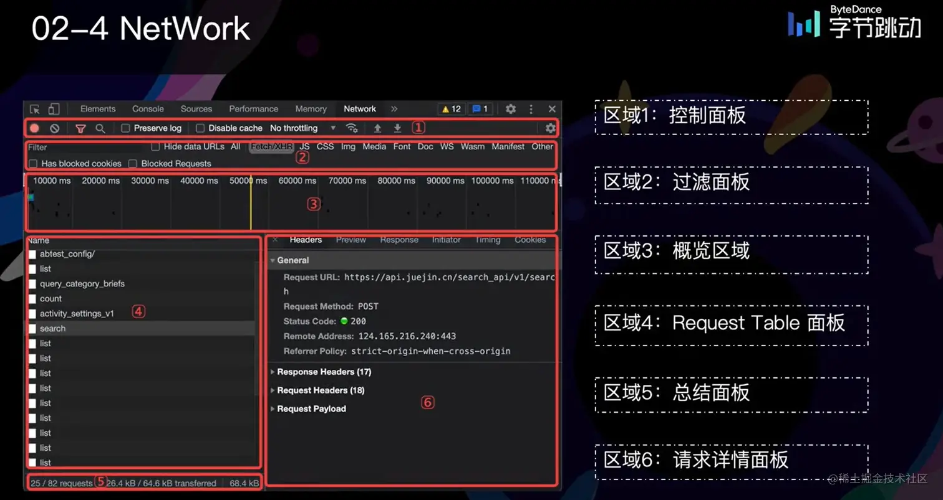Click the file icon beside count
Screen dimensions: 943x500
click(x=32, y=299)
